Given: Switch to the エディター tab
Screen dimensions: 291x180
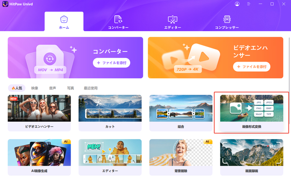Looking at the screenshot, I should pos(172,22).
